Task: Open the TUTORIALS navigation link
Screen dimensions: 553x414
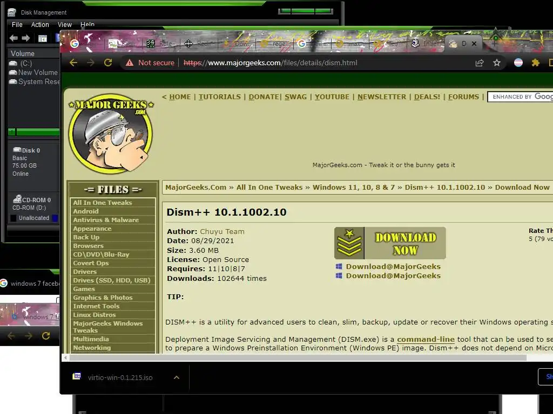Action: click(220, 97)
